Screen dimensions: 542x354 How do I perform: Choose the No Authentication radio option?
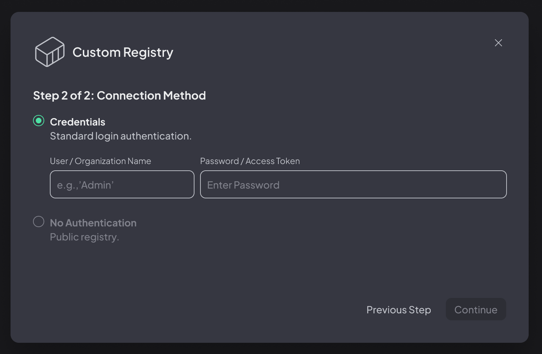pyautogui.click(x=39, y=222)
